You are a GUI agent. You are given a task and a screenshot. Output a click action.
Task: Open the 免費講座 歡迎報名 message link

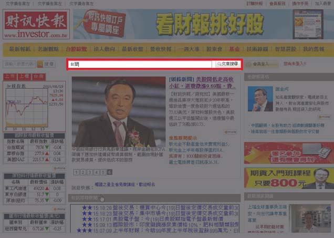(x=125, y=184)
